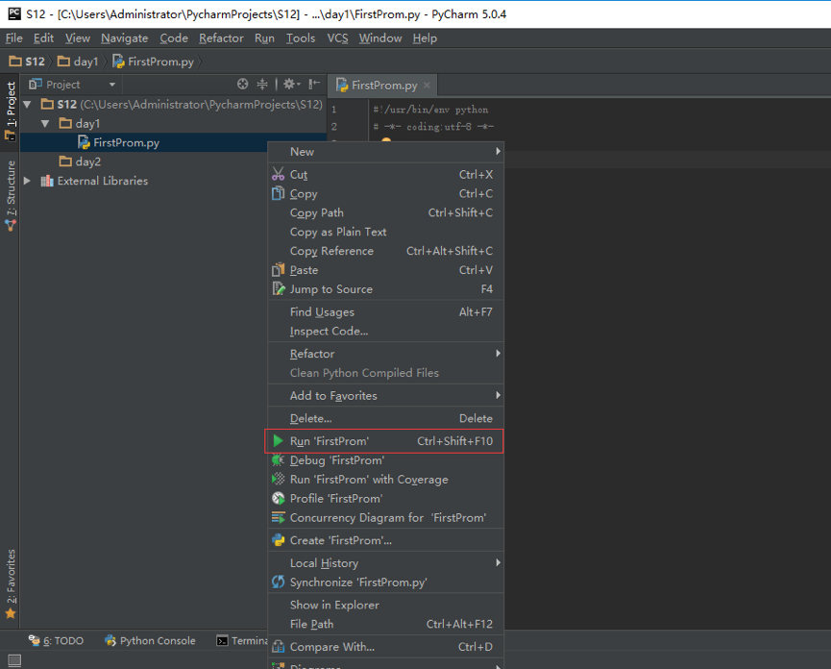Close the FirstProm.py editor tab
Screen dimensions: 831x669
(427, 85)
